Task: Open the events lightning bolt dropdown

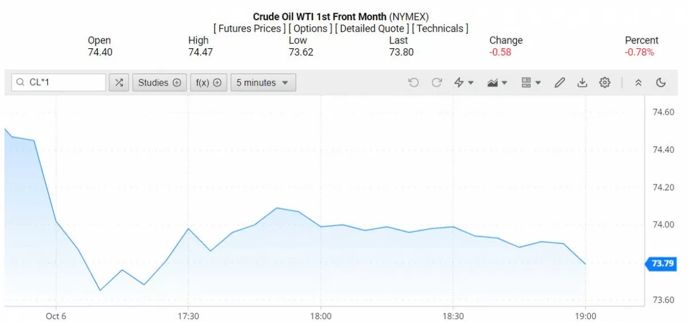Action: pos(463,83)
